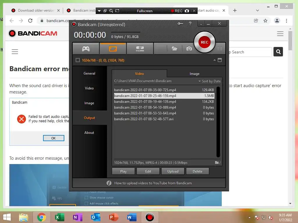Click the pause icon beside REC
Viewport: 298px width, 223px height.
coord(220,48)
